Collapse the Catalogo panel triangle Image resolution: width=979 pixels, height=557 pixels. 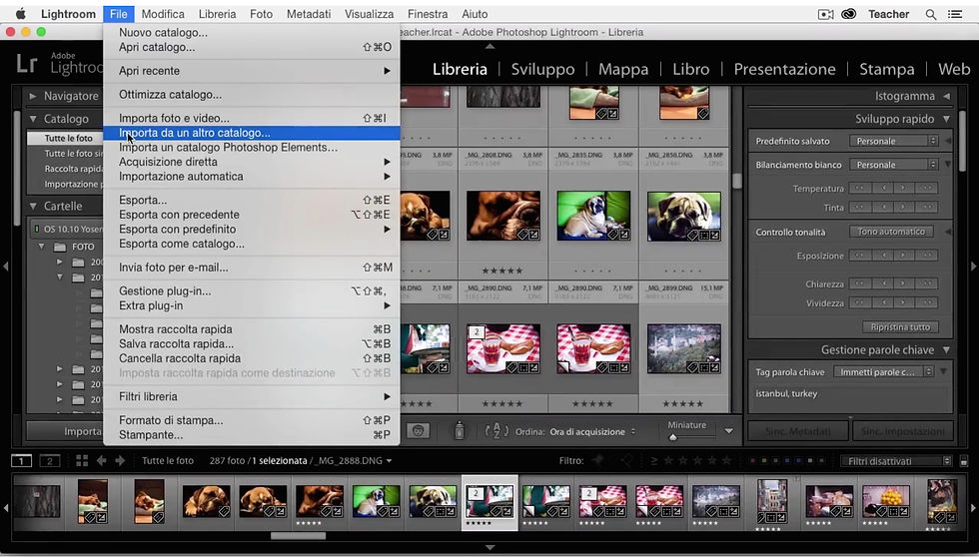[32, 119]
